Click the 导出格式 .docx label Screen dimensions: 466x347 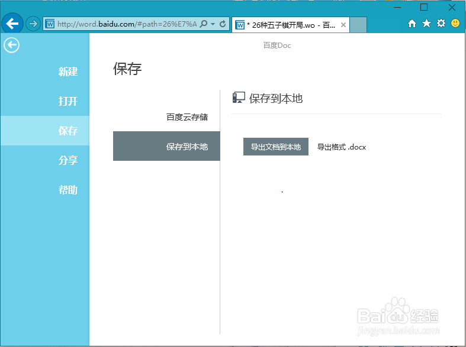[x=342, y=147]
